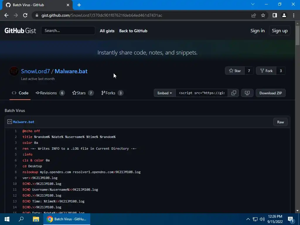Image resolution: width=300 pixels, height=225 pixels.
Task: Switch to the Forks tab
Action: coord(112,93)
